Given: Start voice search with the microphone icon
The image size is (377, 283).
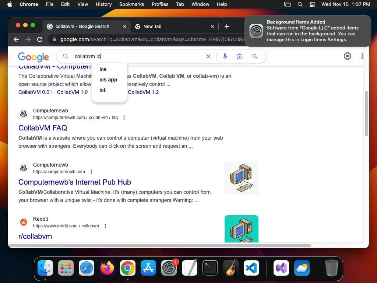Looking at the screenshot, I should pyautogui.click(x=225, y=56).
